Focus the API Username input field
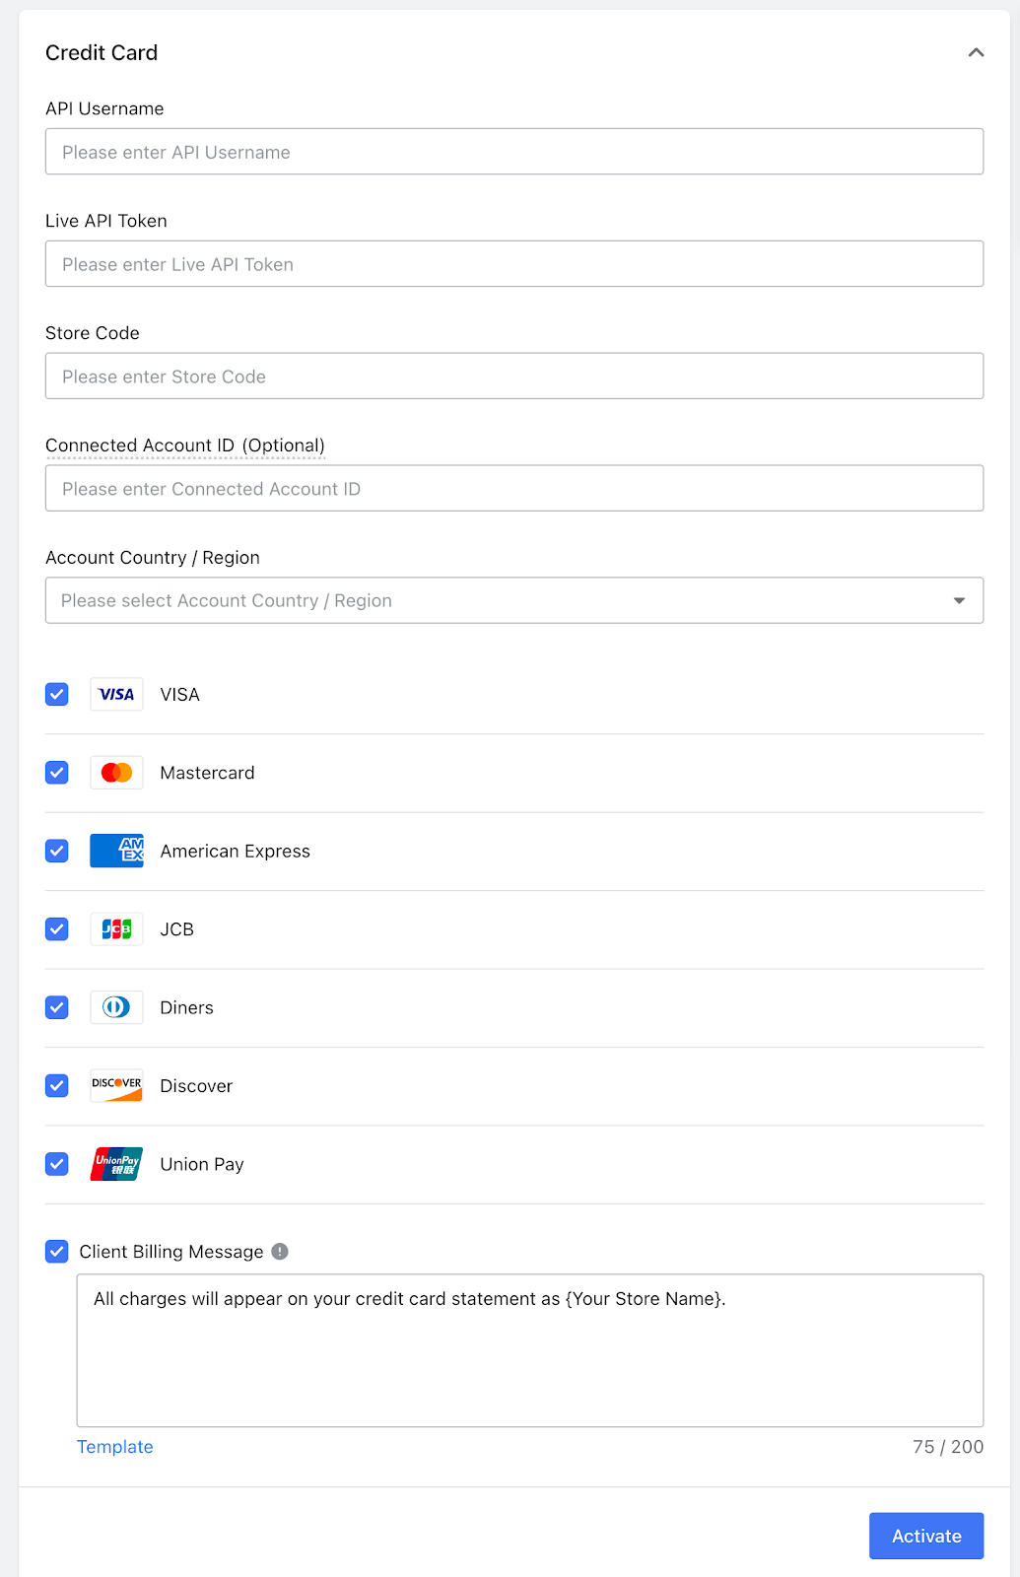 coord(513,152)
